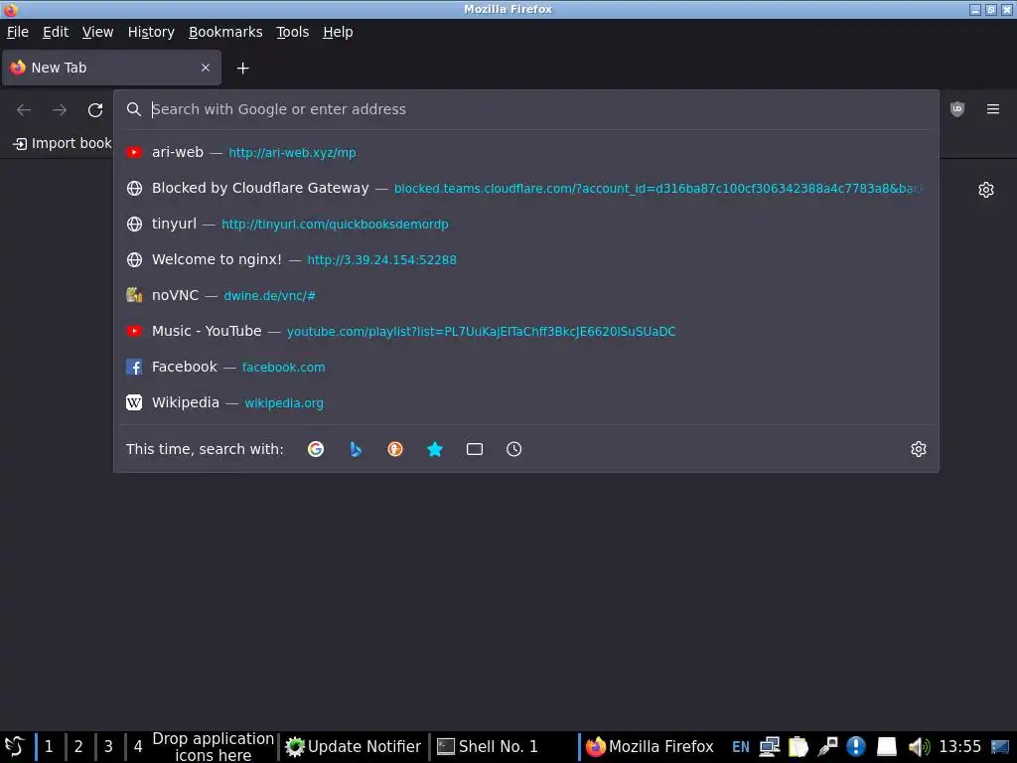Switch to workspace 1 in taskbar

pos(49,746)
